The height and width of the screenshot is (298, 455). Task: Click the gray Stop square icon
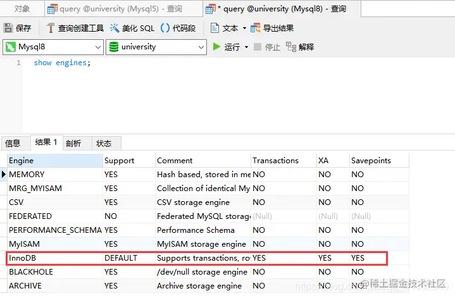pos(258,47)
